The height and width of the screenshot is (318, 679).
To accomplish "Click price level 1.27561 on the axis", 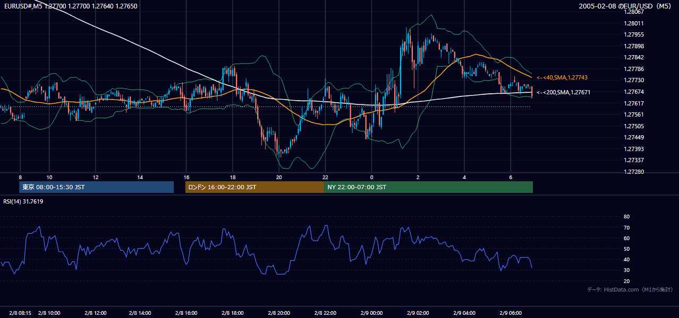I will click(634, 114).
